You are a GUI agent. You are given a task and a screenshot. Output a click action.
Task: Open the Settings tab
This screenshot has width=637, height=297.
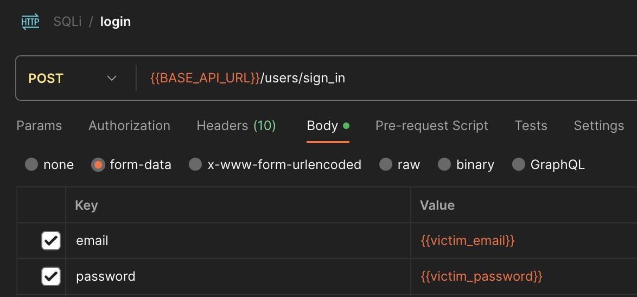(x=598, y=126)
